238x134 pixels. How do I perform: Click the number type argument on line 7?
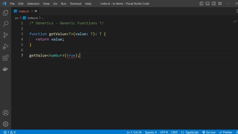click(x=55, y=55)
